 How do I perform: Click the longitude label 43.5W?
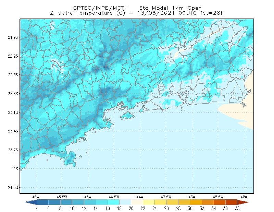tap(166, 197)
